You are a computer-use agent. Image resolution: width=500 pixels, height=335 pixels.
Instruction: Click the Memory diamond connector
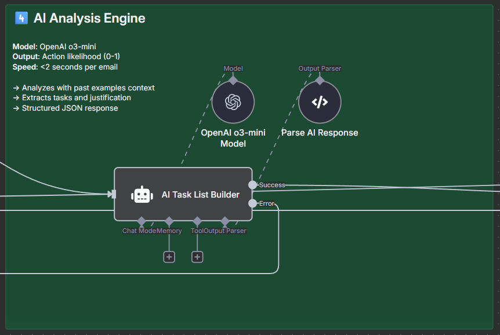click(x=169, y=221)
